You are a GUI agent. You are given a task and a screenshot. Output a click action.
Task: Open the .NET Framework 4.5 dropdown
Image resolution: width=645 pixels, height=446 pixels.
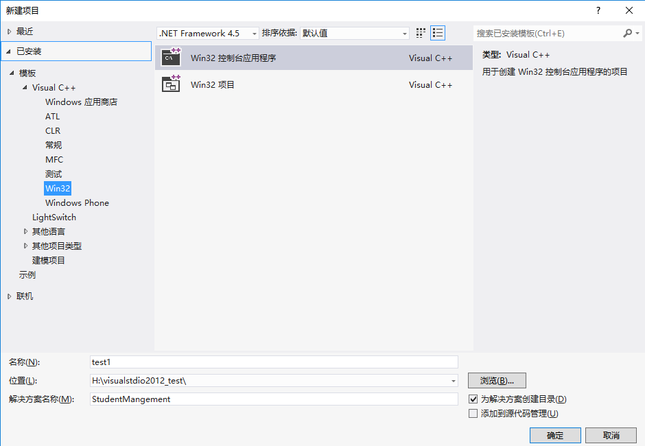pyautogui.click(x=208, y=34)
